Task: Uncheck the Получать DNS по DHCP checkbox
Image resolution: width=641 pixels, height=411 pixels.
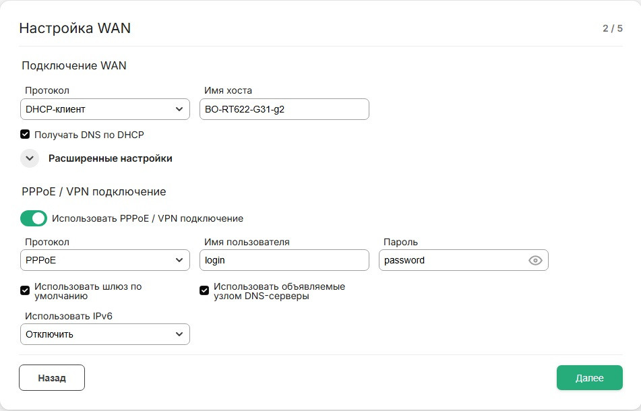Action: tap(26, 135)
